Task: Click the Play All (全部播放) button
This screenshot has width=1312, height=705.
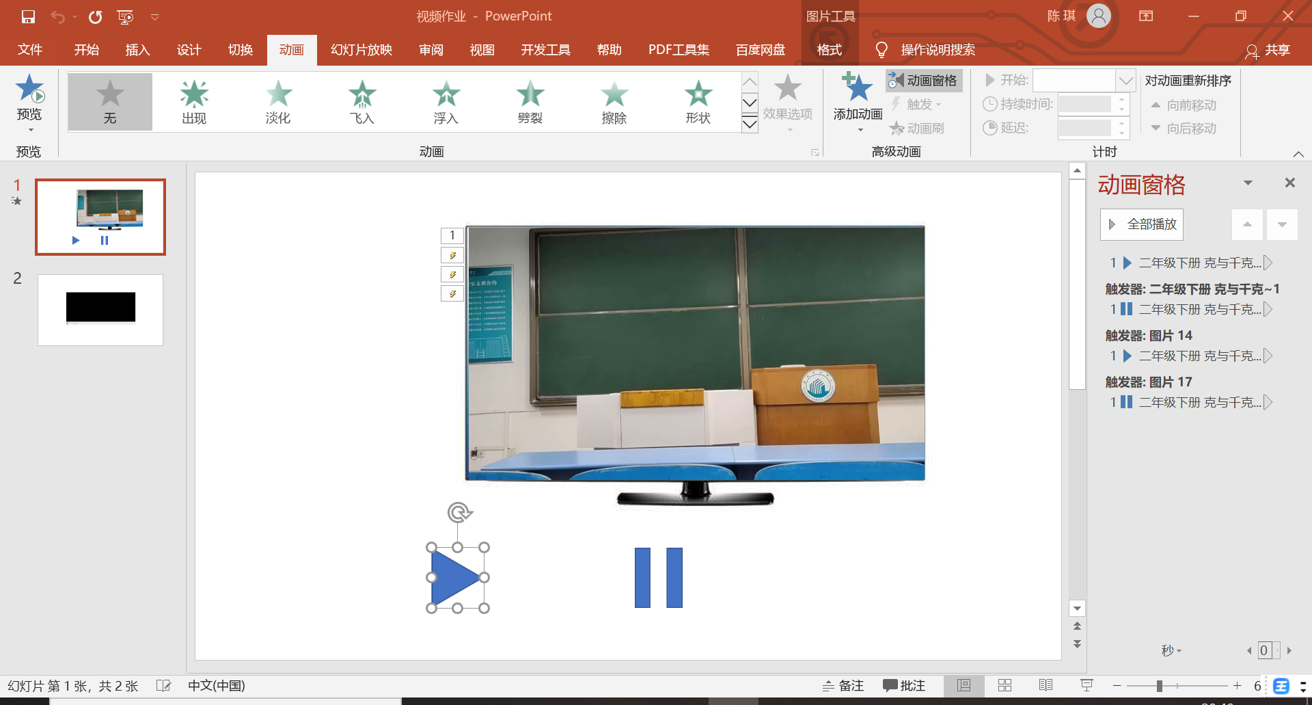Action: tap(1141, 224)
